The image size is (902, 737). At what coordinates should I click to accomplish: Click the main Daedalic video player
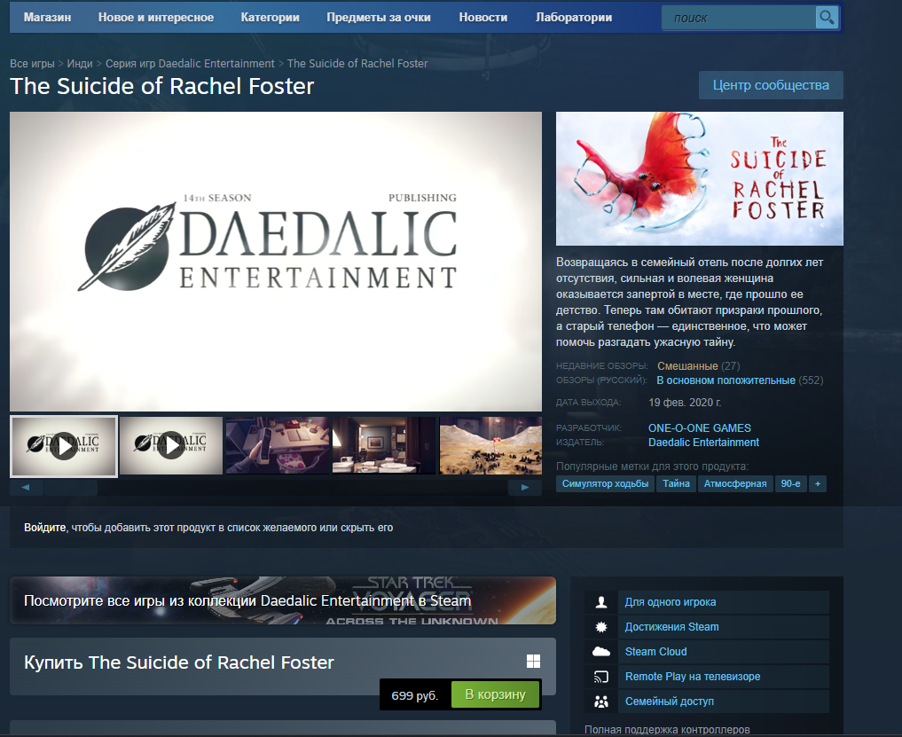(276, 262)
